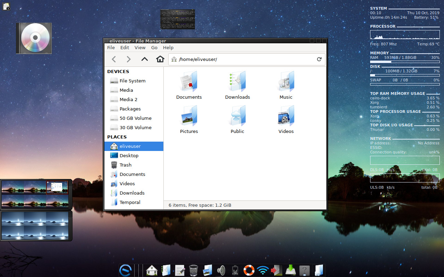Select the 50 GB Volume

tap(134, 118)
